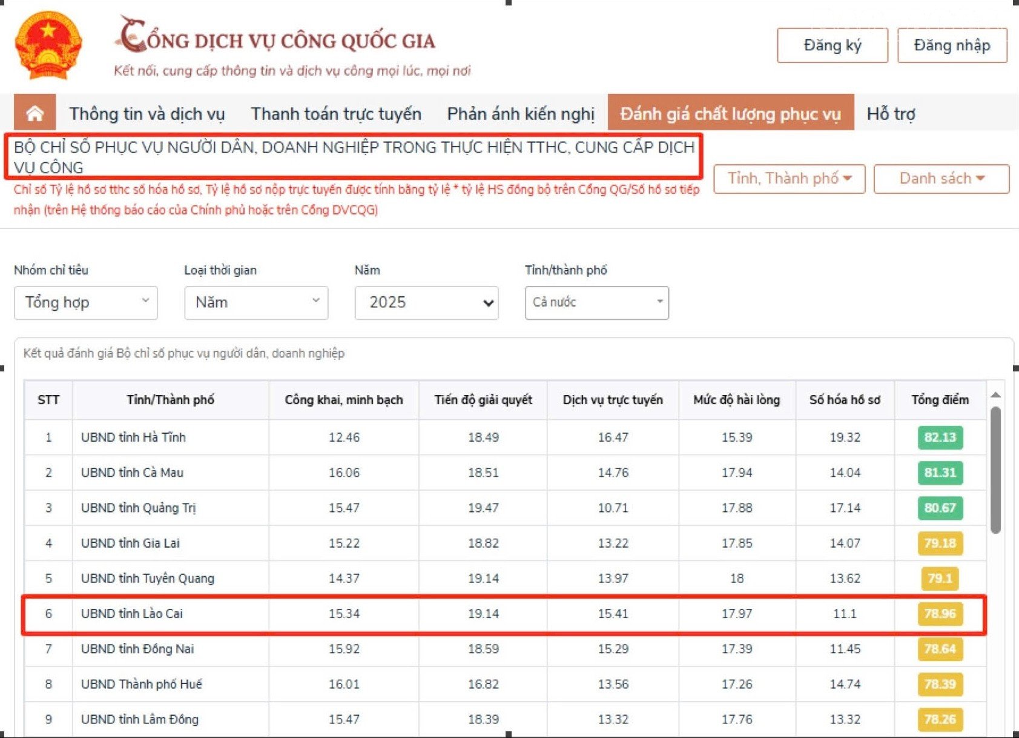Screen dimensions: 1019x738
Task: Click the table's vertical scrollbar thumb
Action: coord(995,470)
